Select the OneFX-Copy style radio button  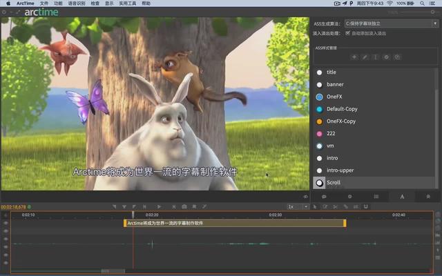(x=319, y=121)
